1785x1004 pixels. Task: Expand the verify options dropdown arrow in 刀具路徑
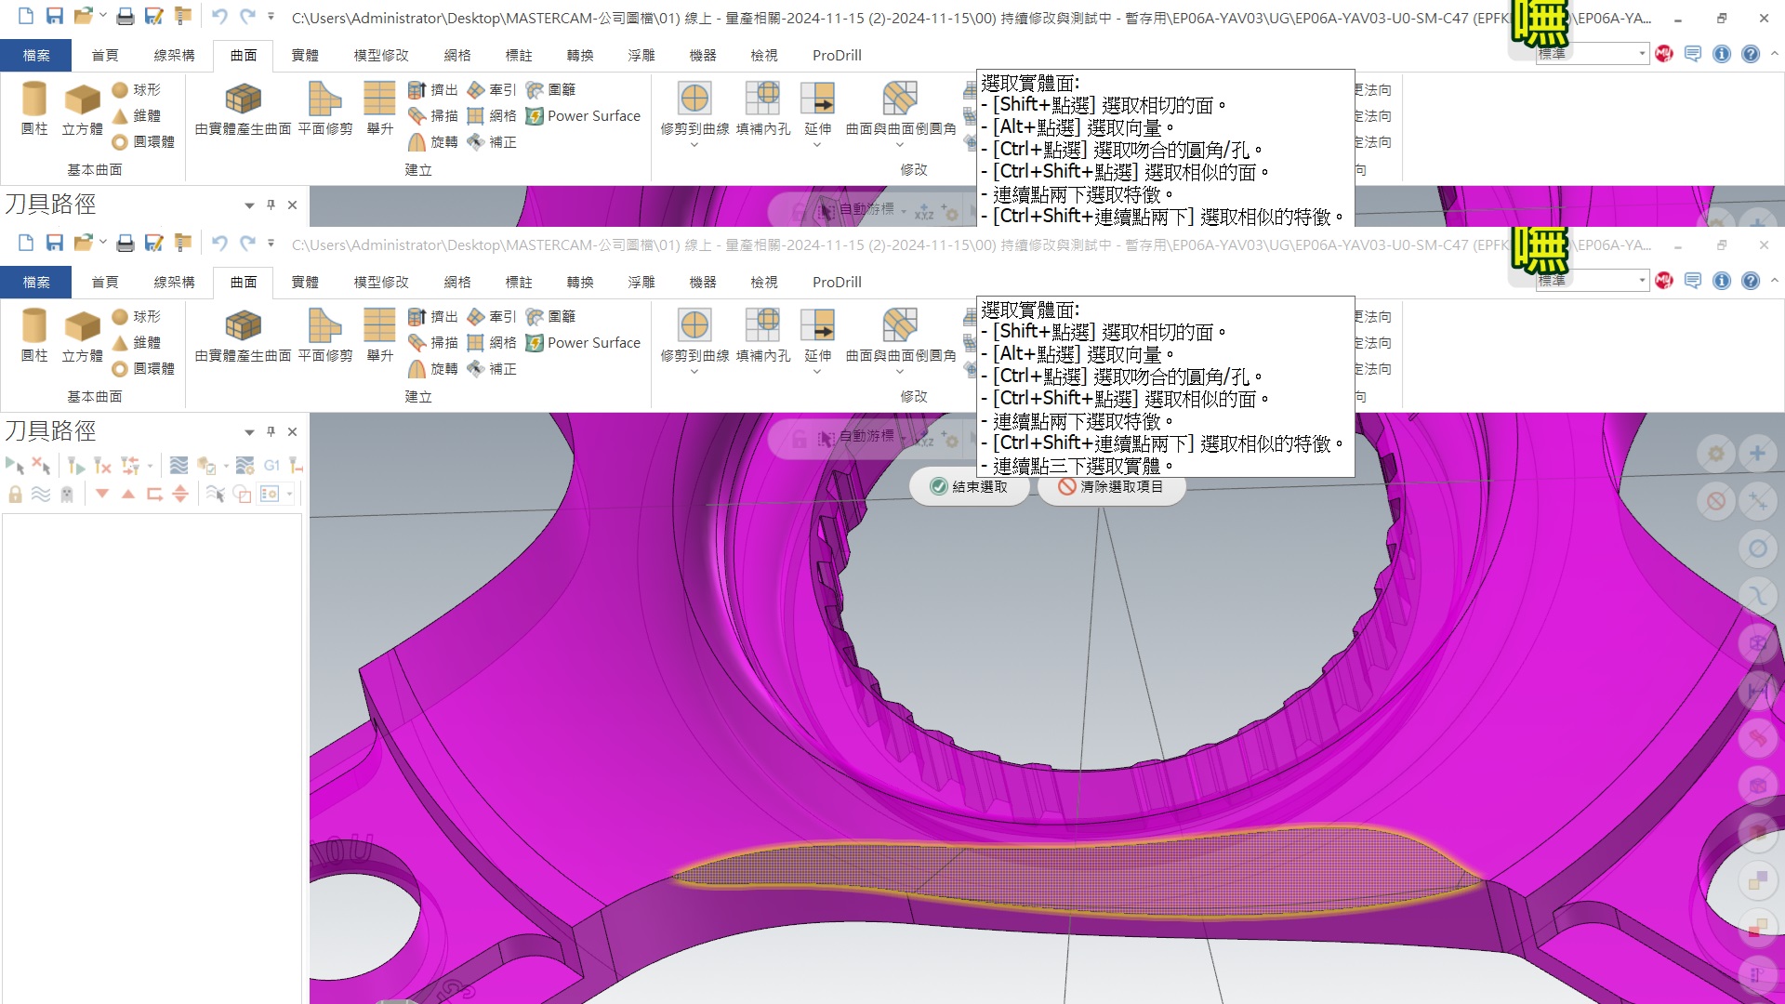click(x=226, y=465)
